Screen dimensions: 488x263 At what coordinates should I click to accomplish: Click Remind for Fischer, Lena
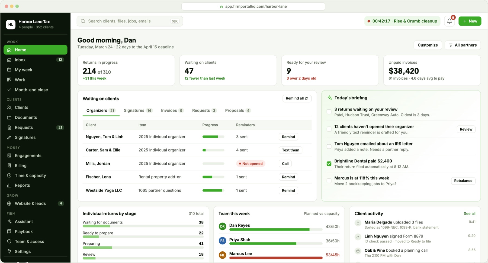288,177
